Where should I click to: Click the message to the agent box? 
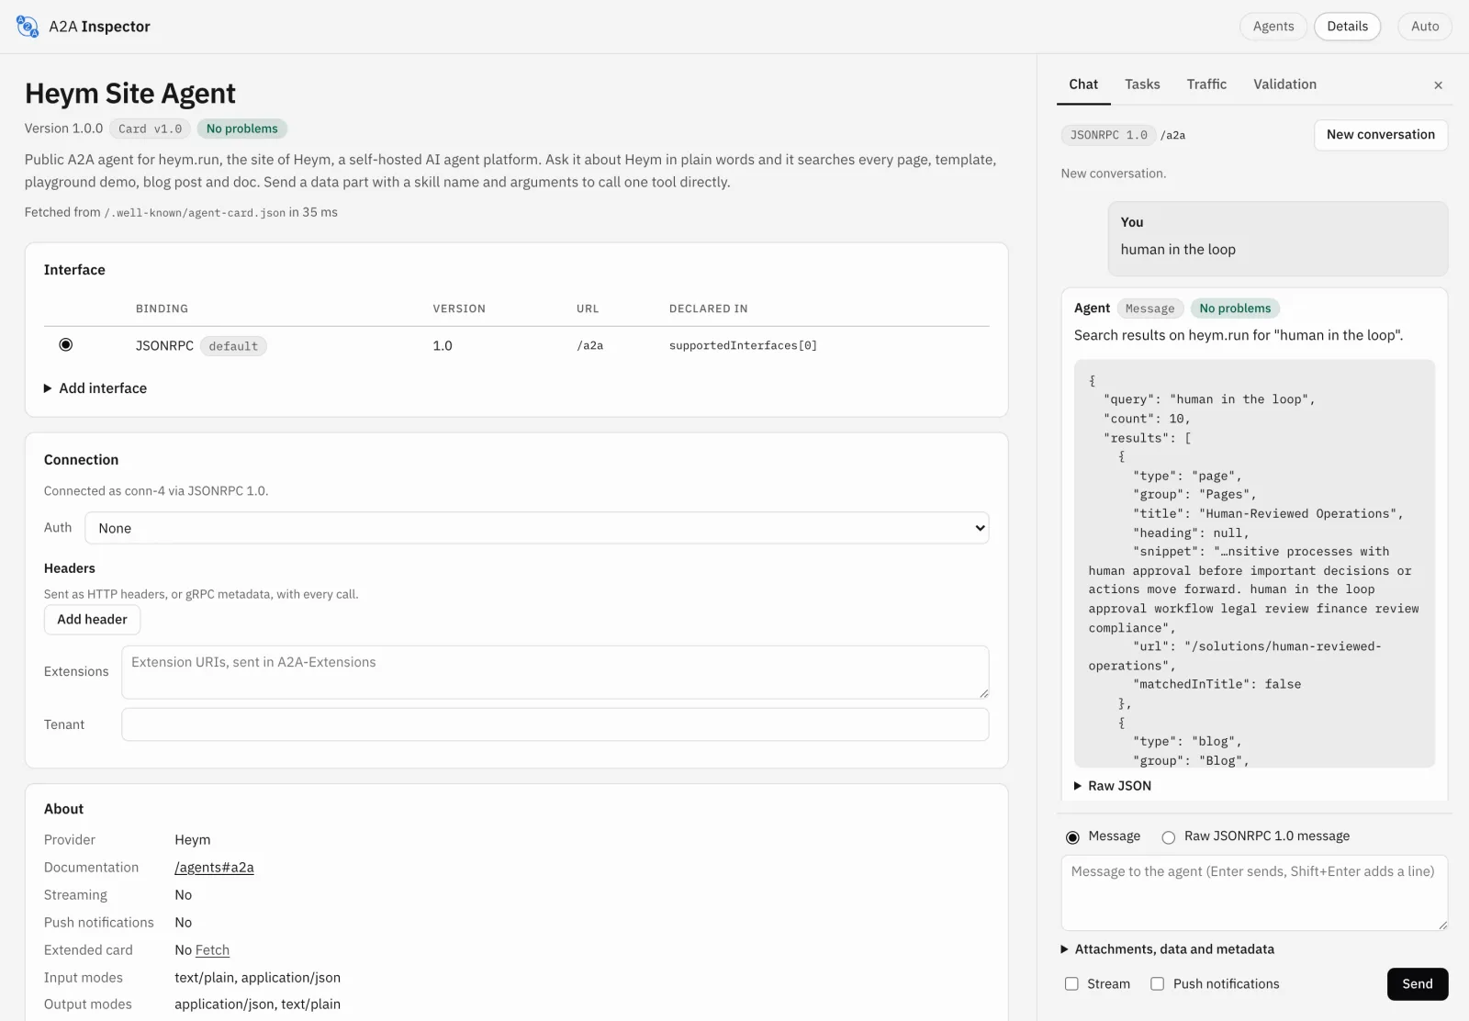click(x=1254, y=892)
